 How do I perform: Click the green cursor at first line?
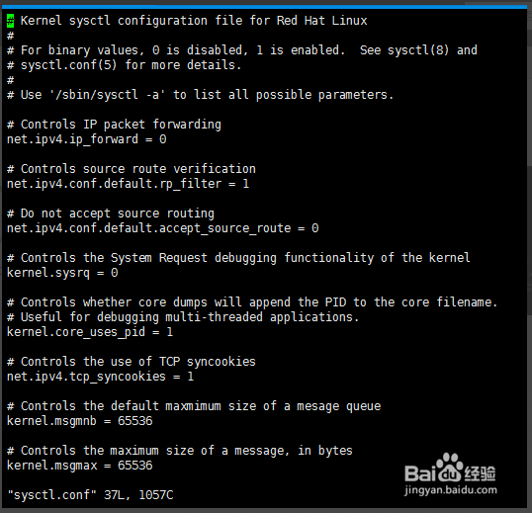click(x=11, y=21)
